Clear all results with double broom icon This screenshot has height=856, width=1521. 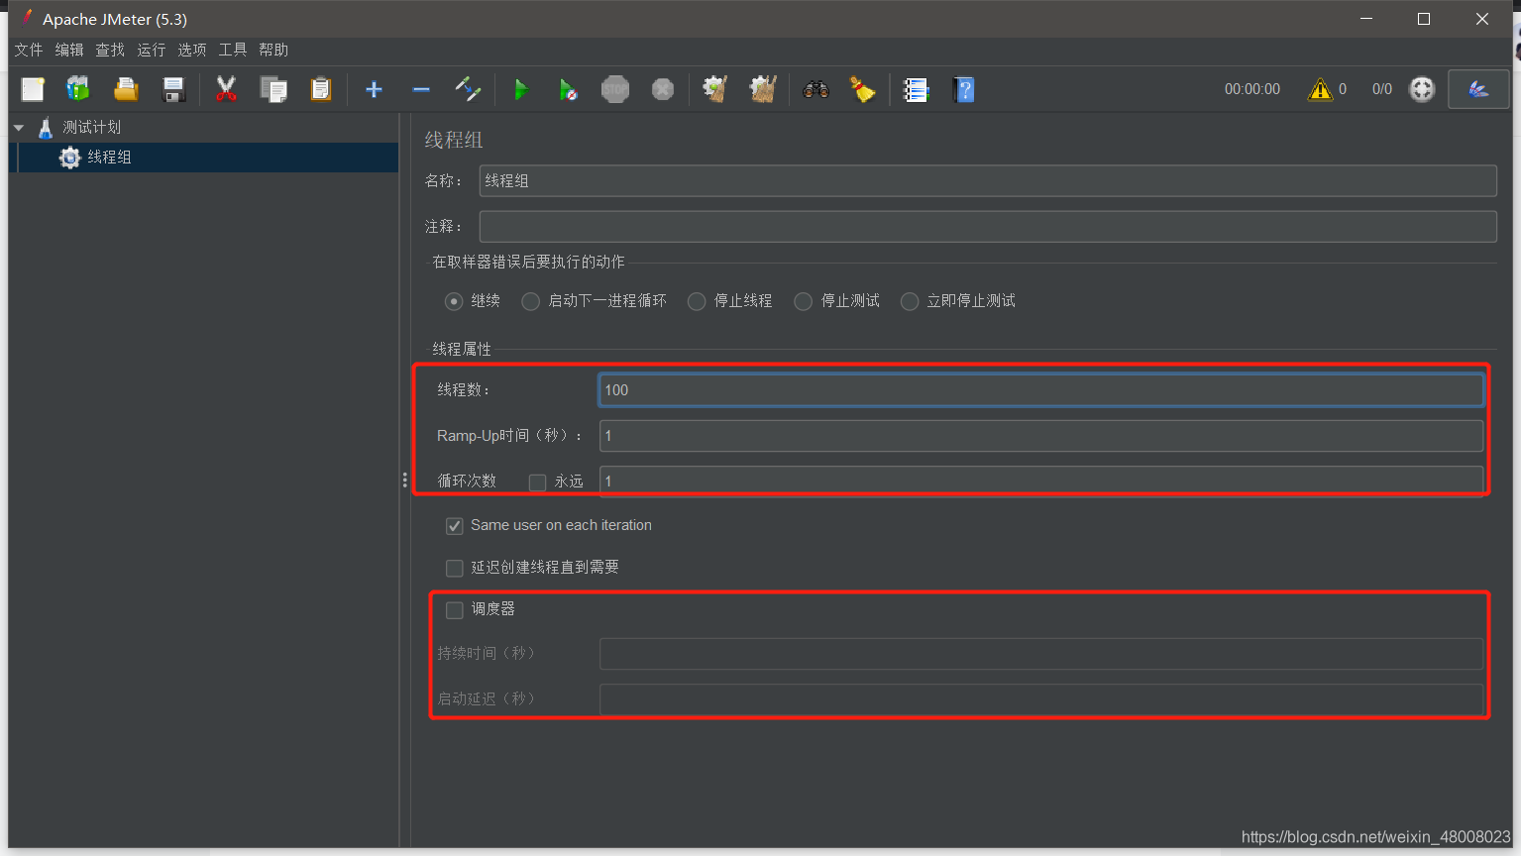pyautogui.click(x=763, y=89)
